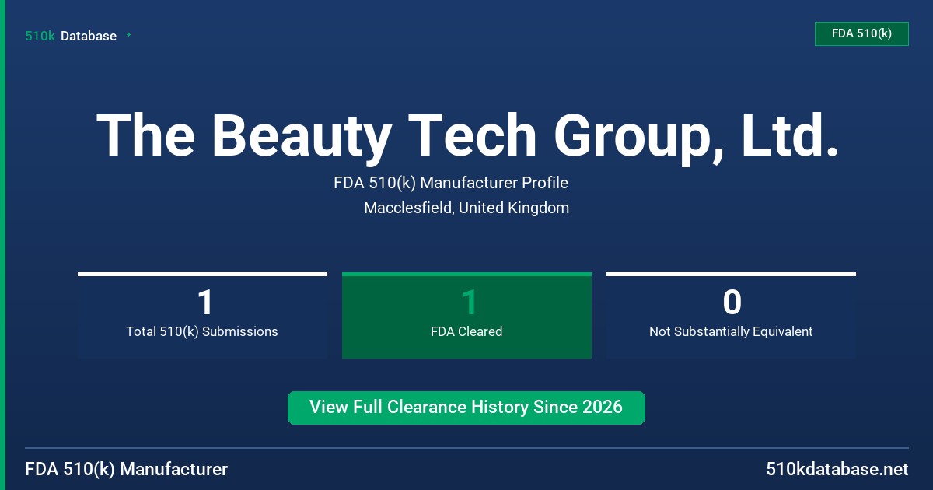Click the FDA 510(k) Manufacturer Profile subtitle
933x490 pixels.
pyautogui.click(x=451, y=183)
